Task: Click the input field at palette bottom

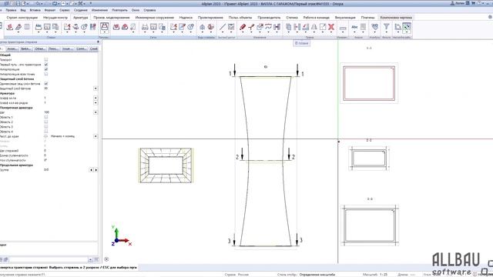Action: point(48,259)
